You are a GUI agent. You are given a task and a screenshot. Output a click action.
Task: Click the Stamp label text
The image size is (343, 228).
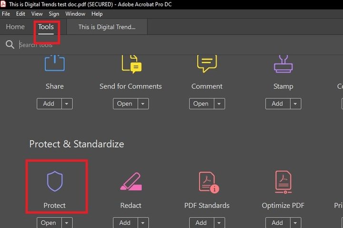283,87
